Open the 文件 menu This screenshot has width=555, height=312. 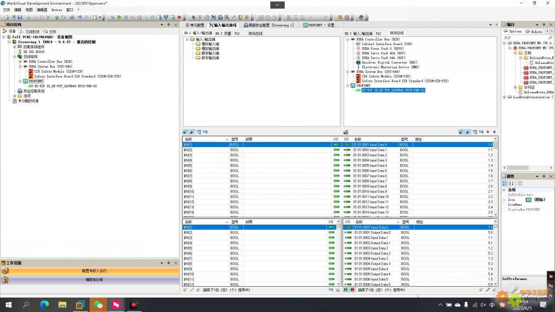coord(6,10)
